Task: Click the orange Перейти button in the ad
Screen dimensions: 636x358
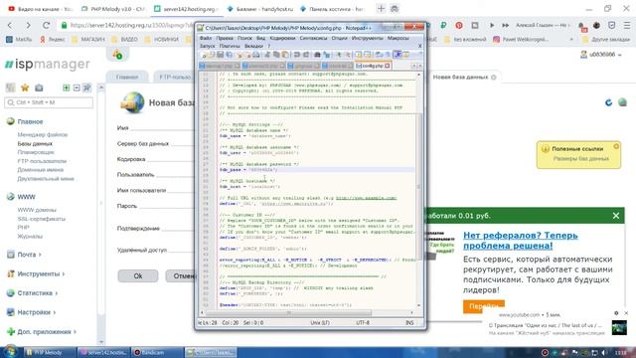Action: [484, 306]
